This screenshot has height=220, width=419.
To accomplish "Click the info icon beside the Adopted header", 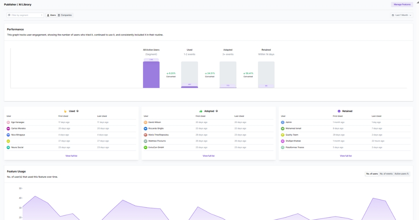I will click(217, 111).
